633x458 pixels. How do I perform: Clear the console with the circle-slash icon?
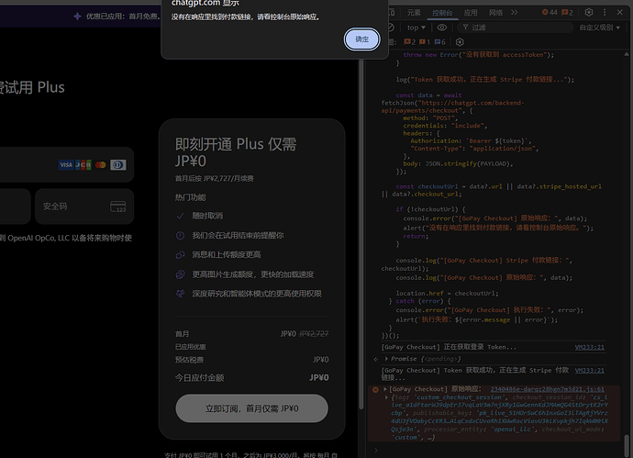coord(391,28)
